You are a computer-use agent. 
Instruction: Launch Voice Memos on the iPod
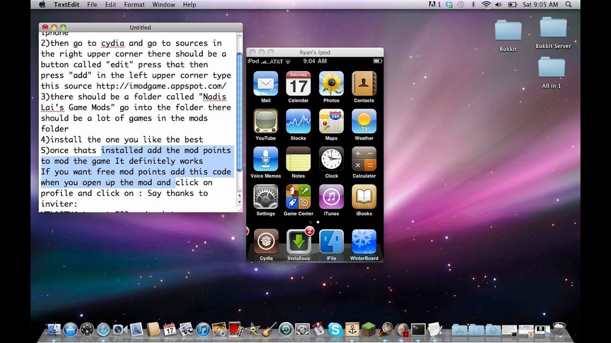[x=266, y=159]
